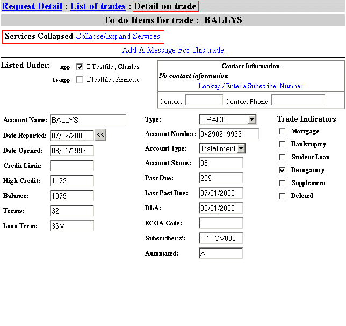Enable the Bankruptcy trade indicator
Viewport: 346px width, 326px height.
pyautogui.click(x=282, y=144)
